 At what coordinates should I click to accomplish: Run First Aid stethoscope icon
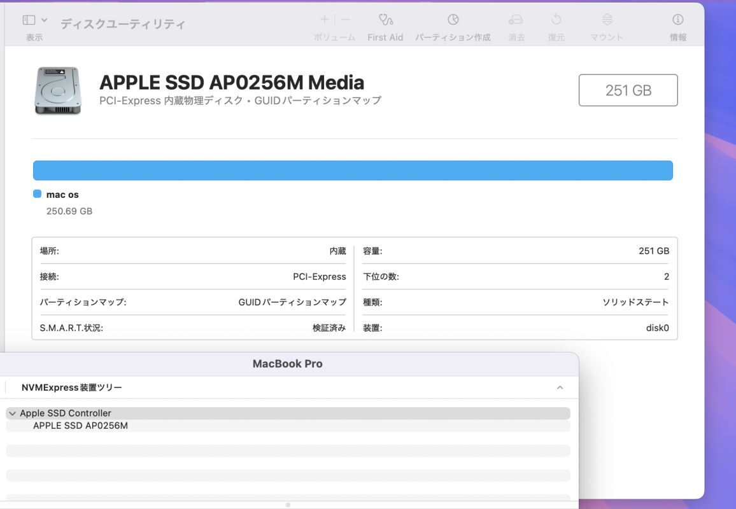tap(385, 20)
